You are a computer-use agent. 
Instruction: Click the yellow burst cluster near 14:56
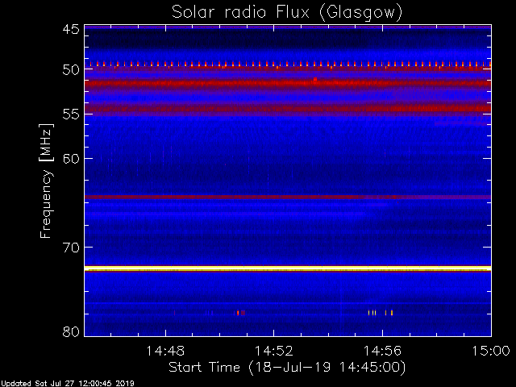coord(381,313)
